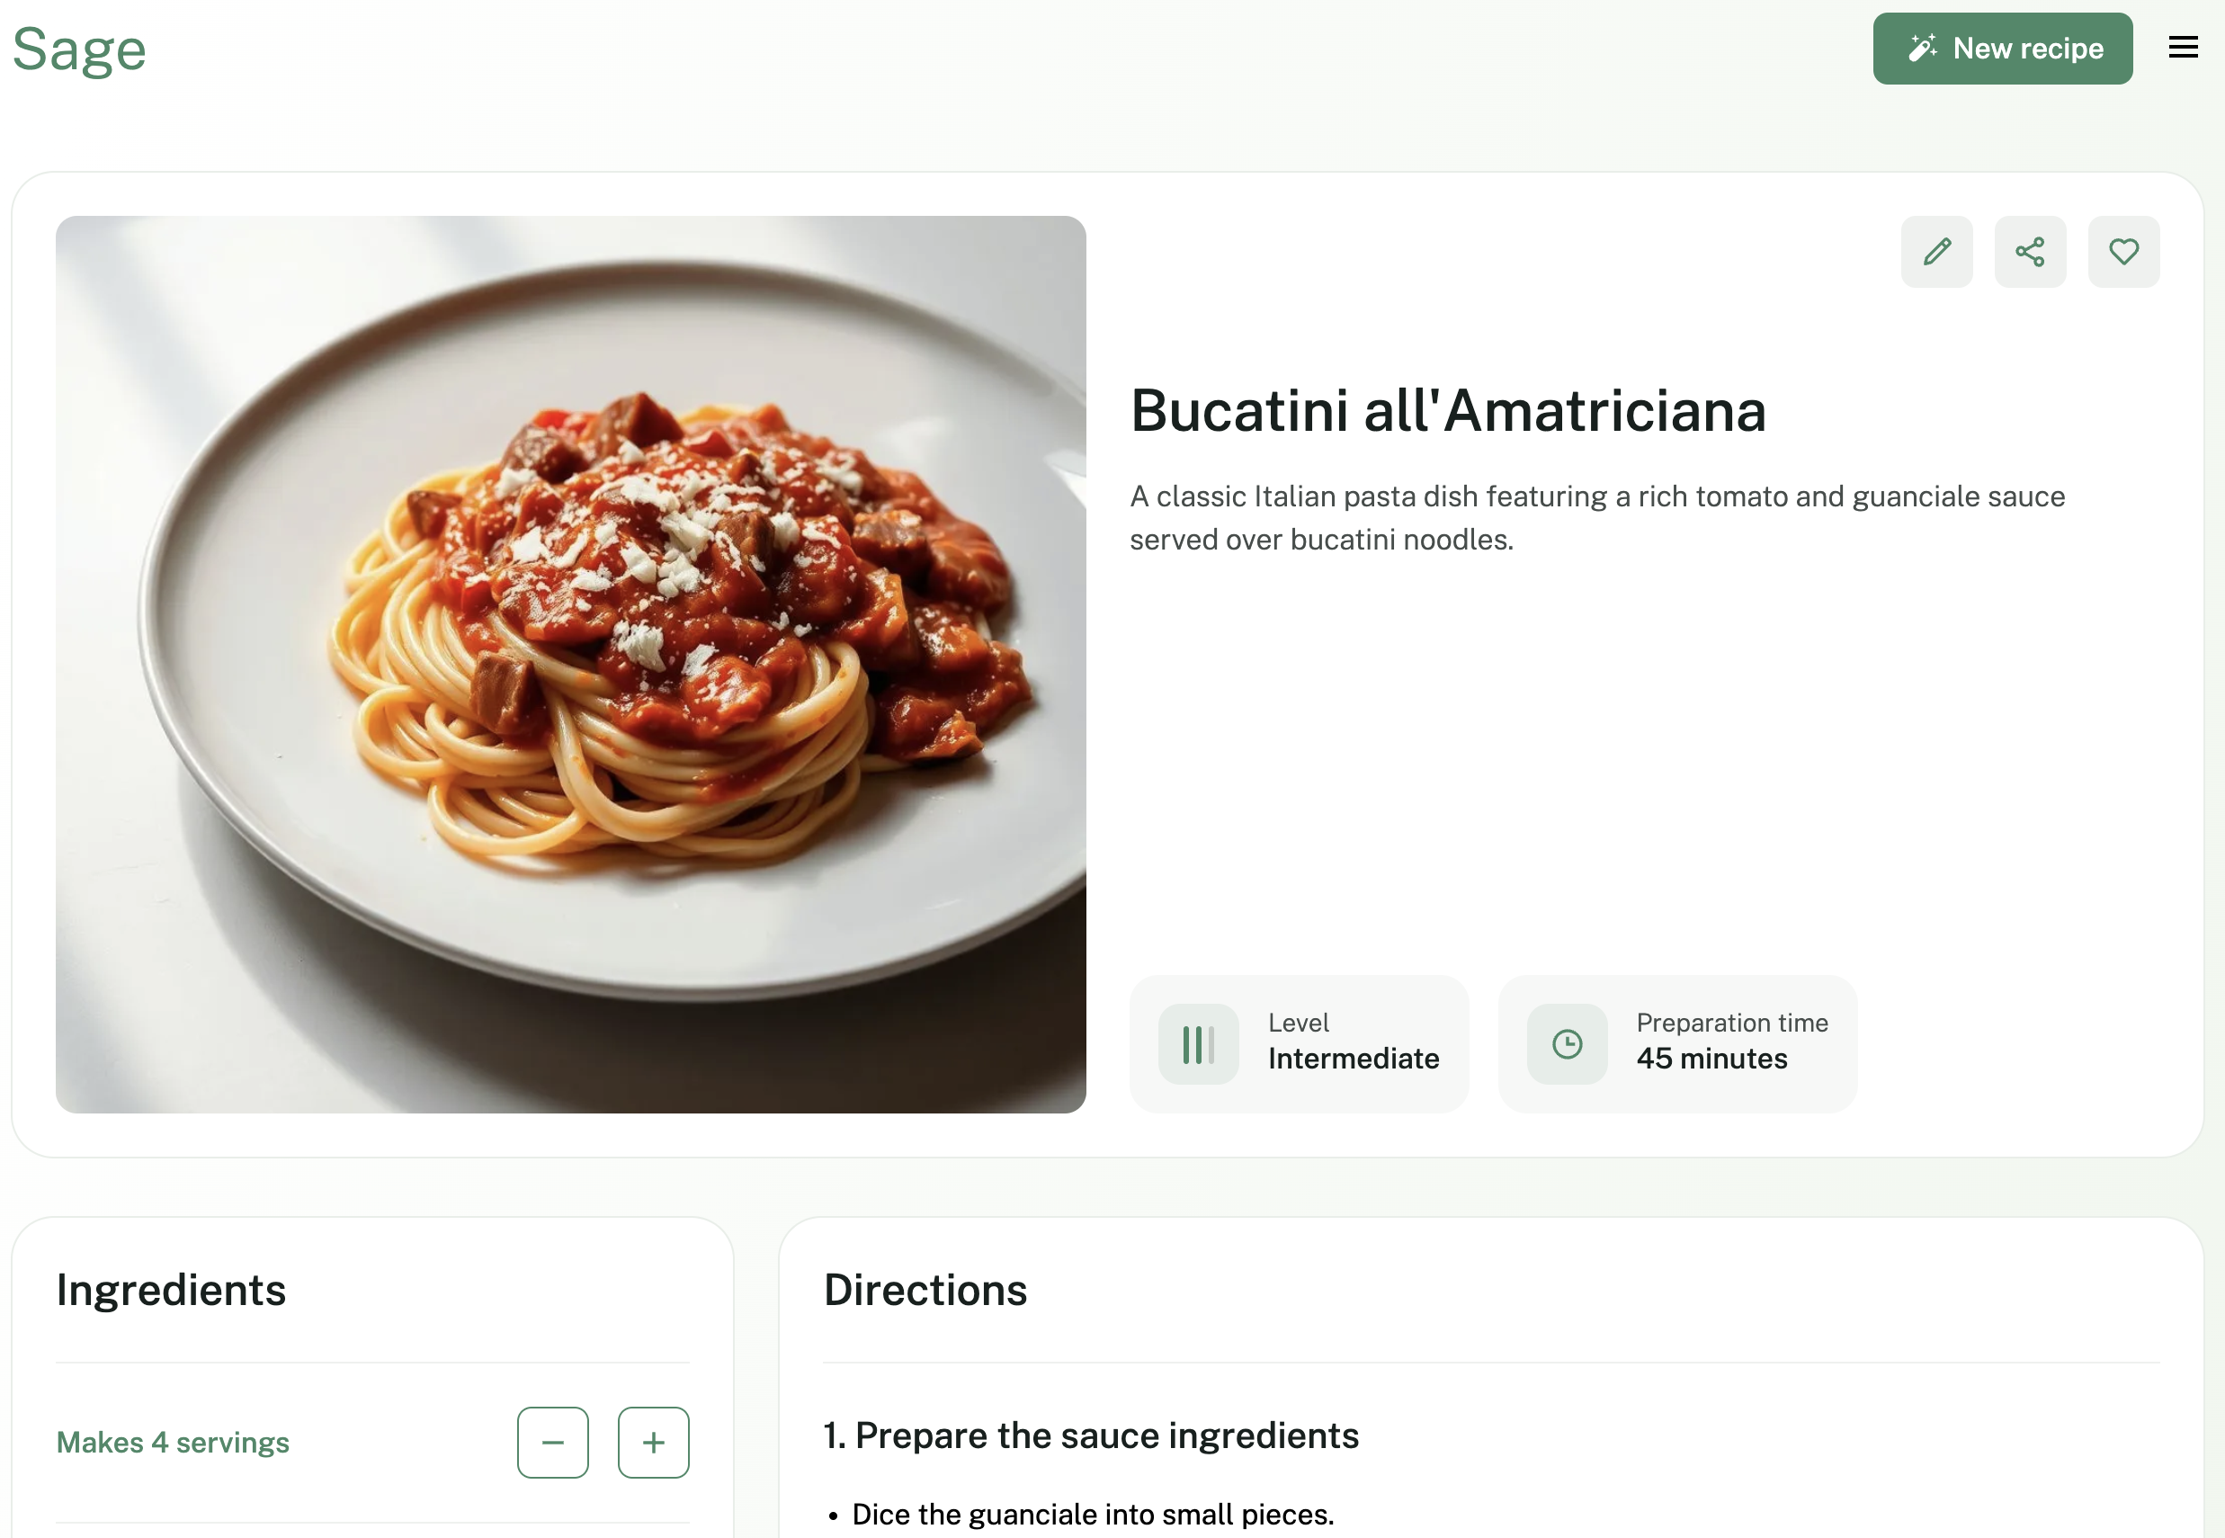Screen dimensions: 2225x1538
Task: Click the magic wand icon in New recipe
Action: [x=1921, y=49]
